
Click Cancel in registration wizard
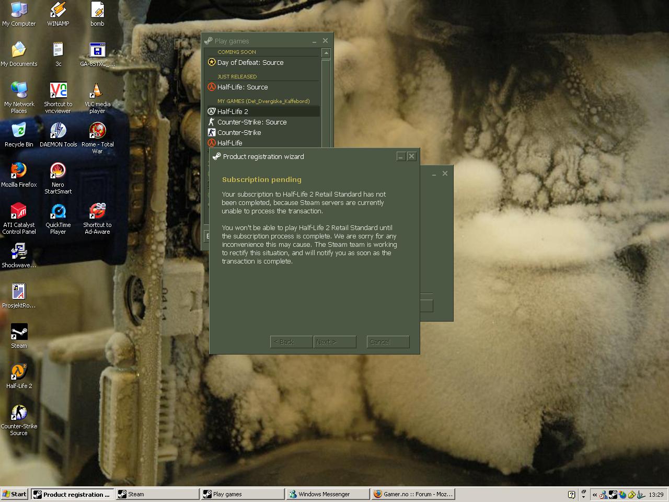(x=388, y=342)
